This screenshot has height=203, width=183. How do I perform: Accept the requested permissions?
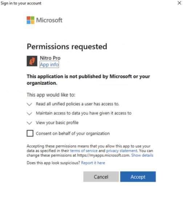138,177
